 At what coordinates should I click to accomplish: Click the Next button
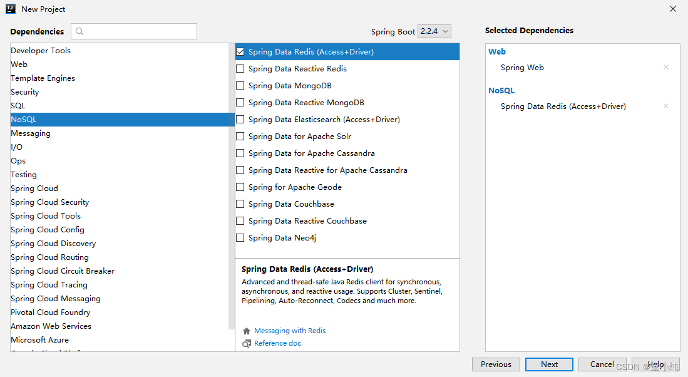[549, 364]
